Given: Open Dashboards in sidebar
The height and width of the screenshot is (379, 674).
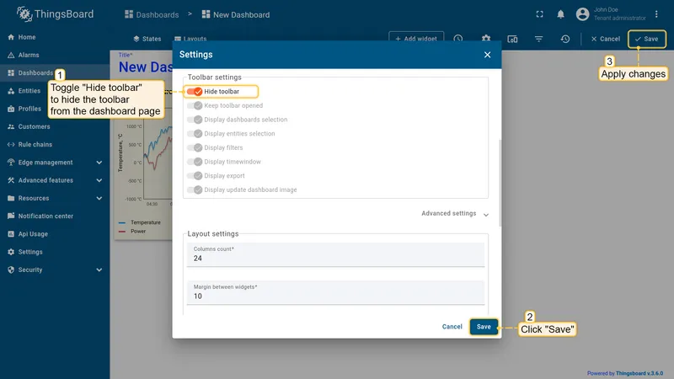Looking at the screenshot, I should (55, 73).
